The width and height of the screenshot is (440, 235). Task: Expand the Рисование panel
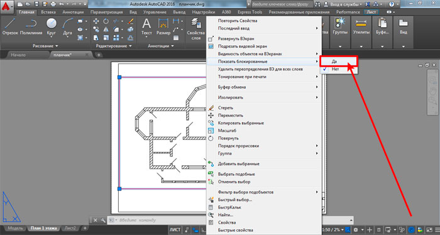[45, 46]
